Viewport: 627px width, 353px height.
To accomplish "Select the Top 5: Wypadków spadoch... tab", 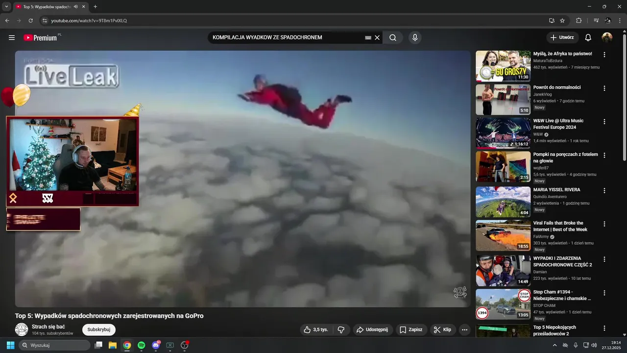I will (47, 7).
